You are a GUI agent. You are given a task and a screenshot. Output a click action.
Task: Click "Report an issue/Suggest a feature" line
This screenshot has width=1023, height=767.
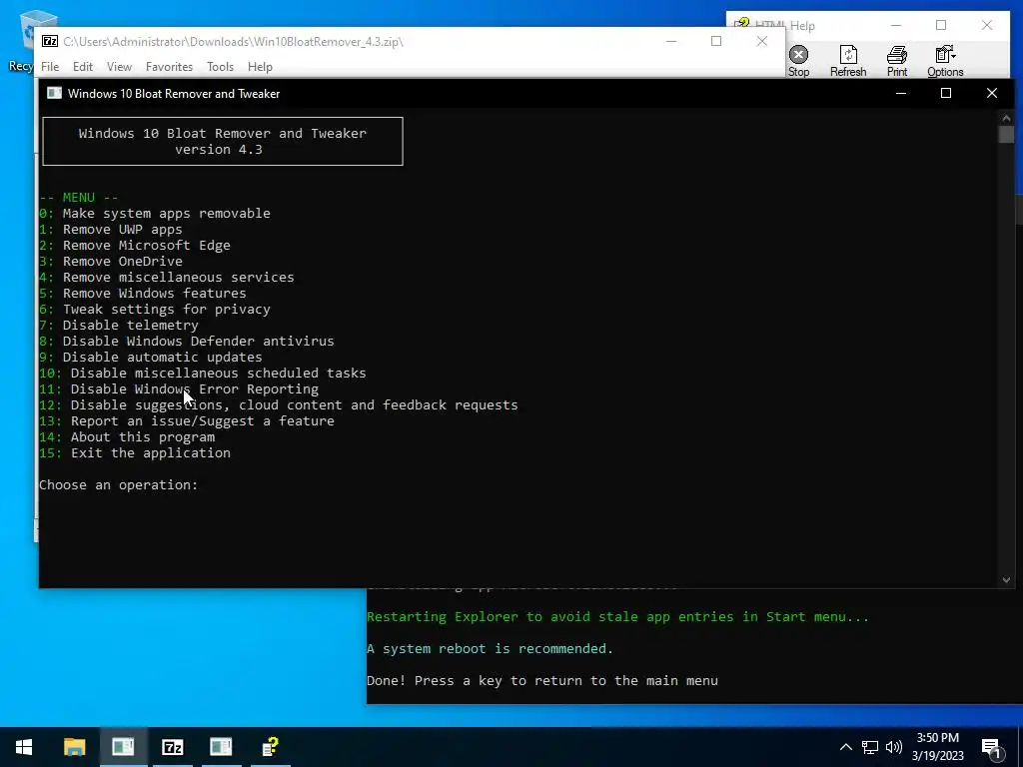coord(187,421)
